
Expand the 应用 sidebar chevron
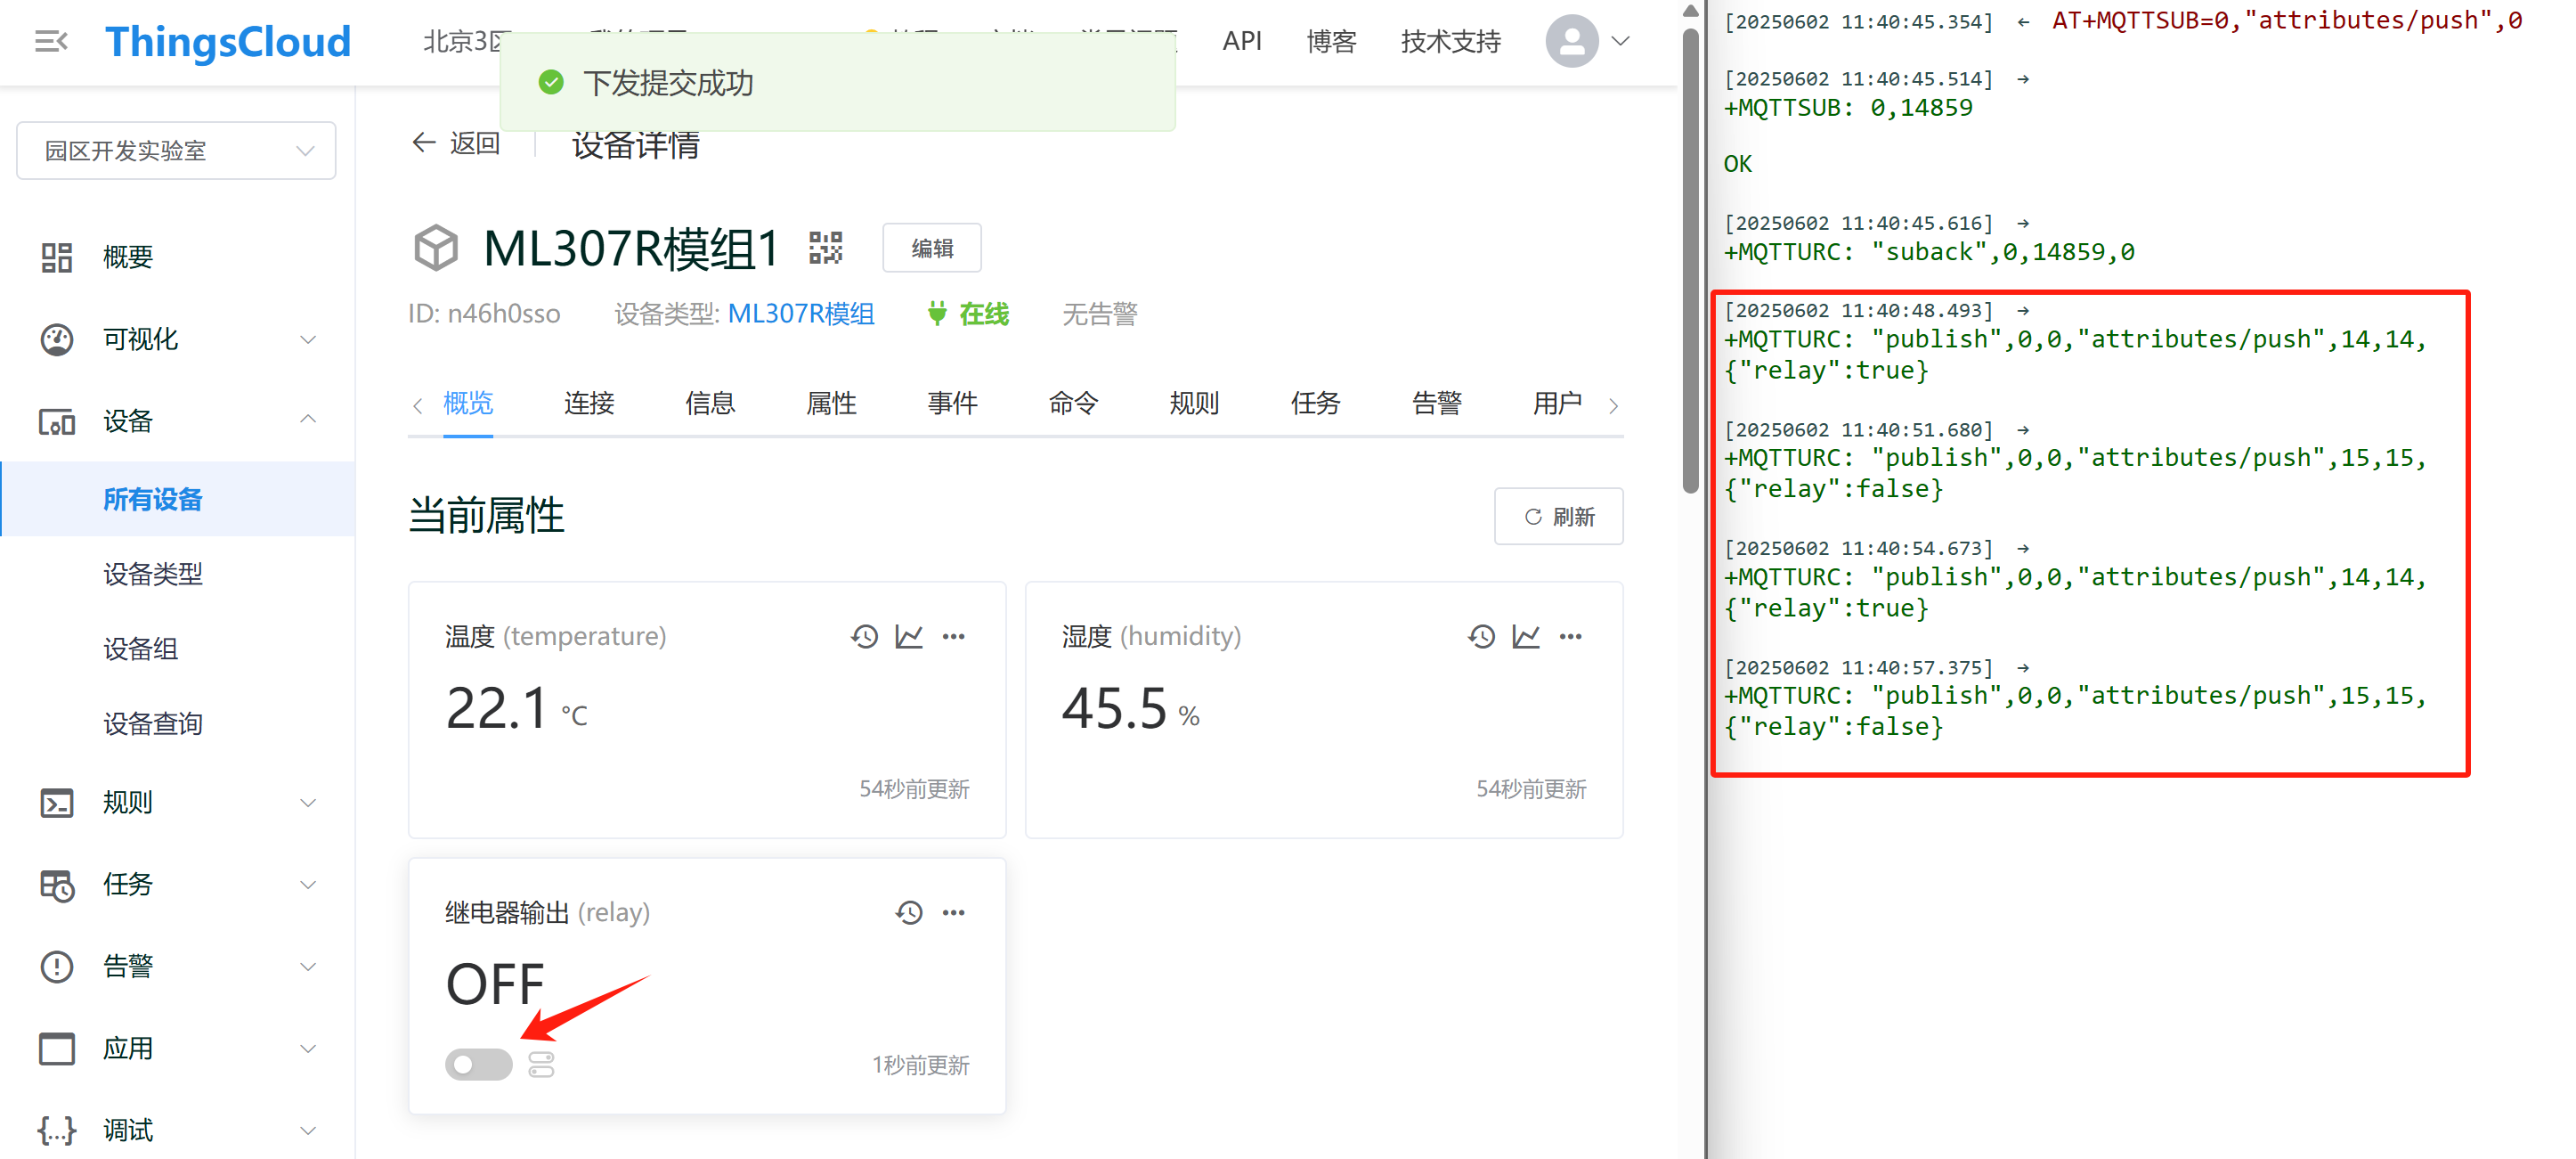[308, 1049]
